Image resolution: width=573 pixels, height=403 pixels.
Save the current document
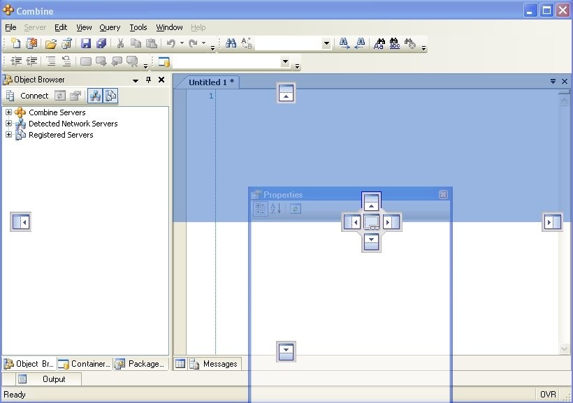86,43
